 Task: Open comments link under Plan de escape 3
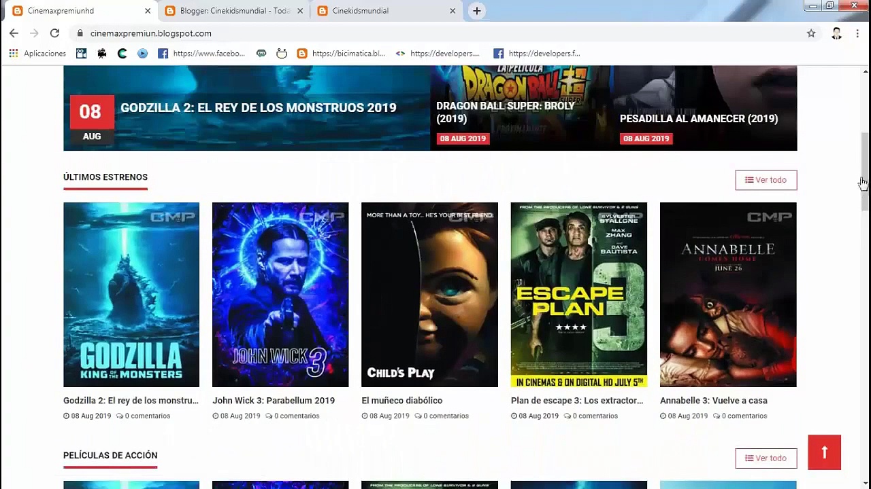[591, 416]
